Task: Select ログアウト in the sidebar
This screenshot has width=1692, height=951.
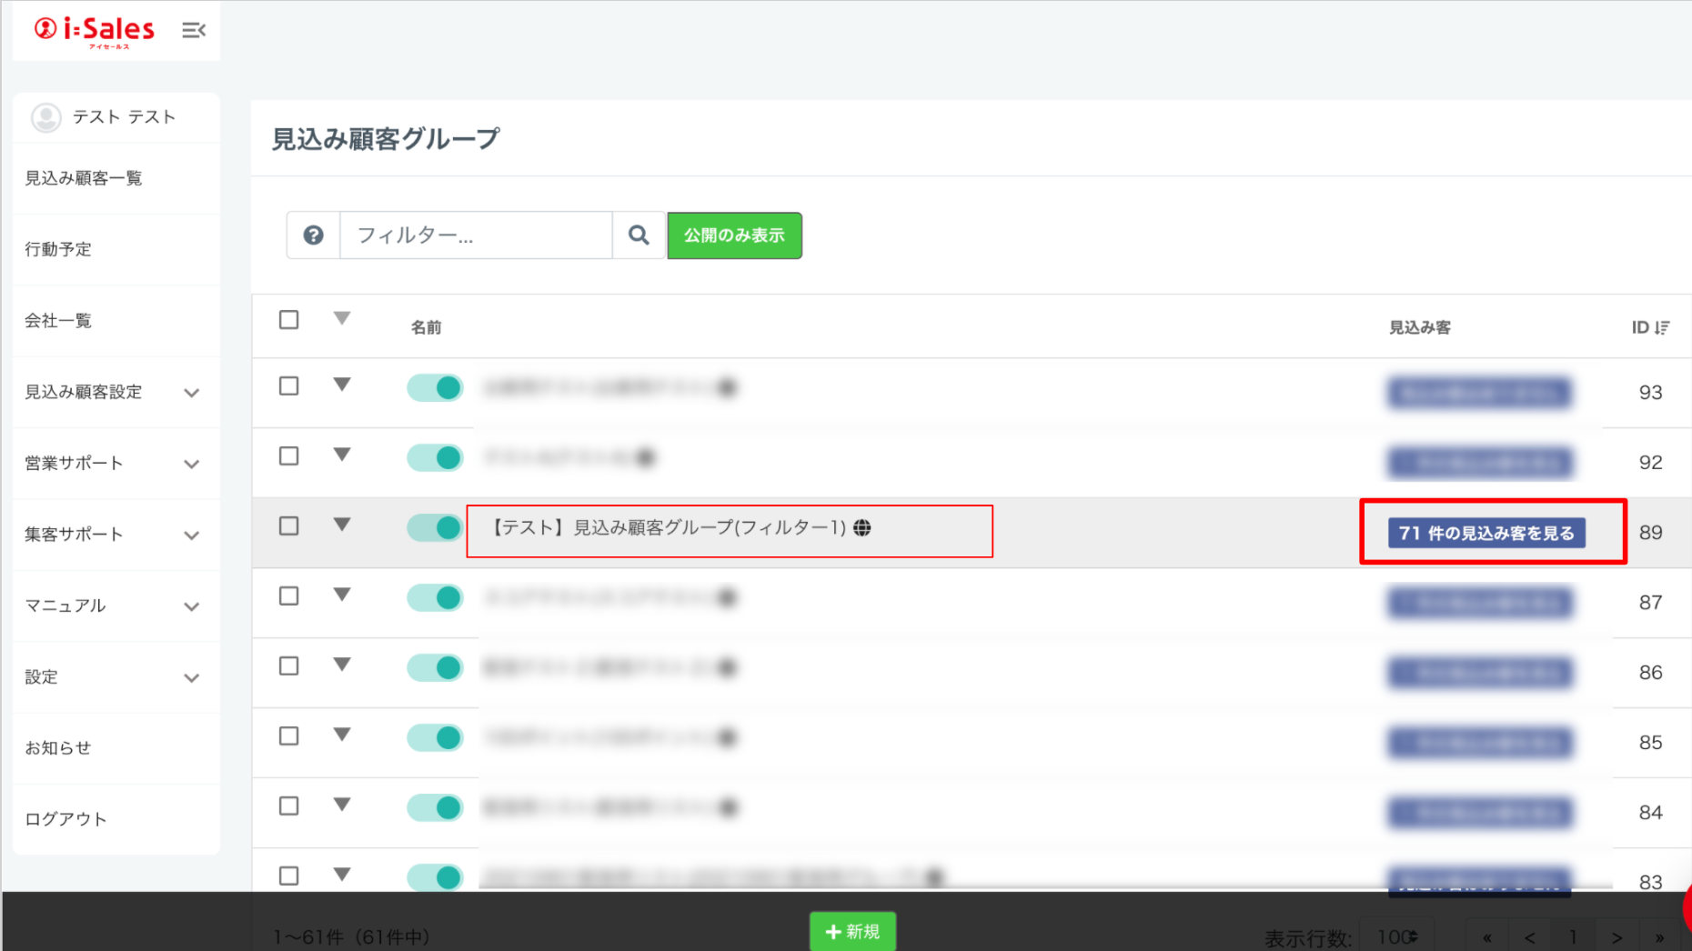Action: click(x=65, y=819)
